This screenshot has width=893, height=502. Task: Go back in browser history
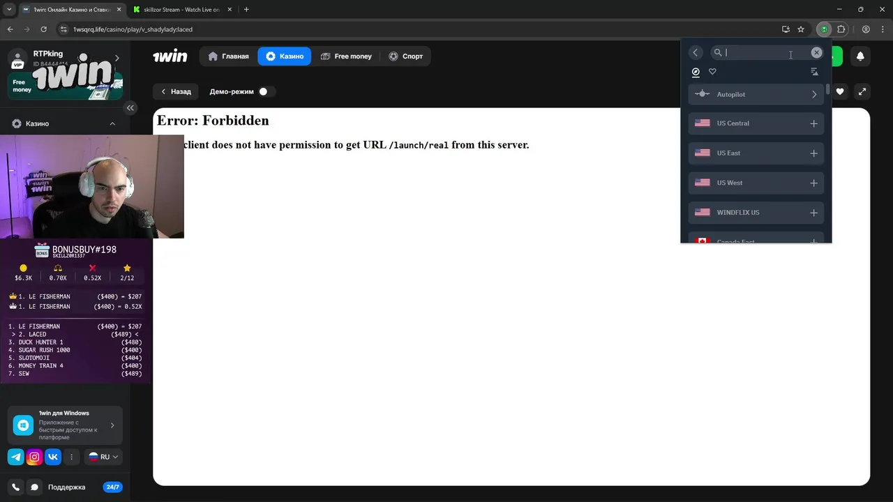point(10,29)
